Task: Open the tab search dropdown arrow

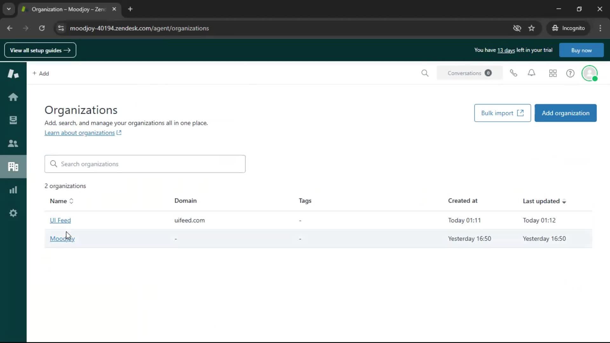Action: click(x=9, y=9)
